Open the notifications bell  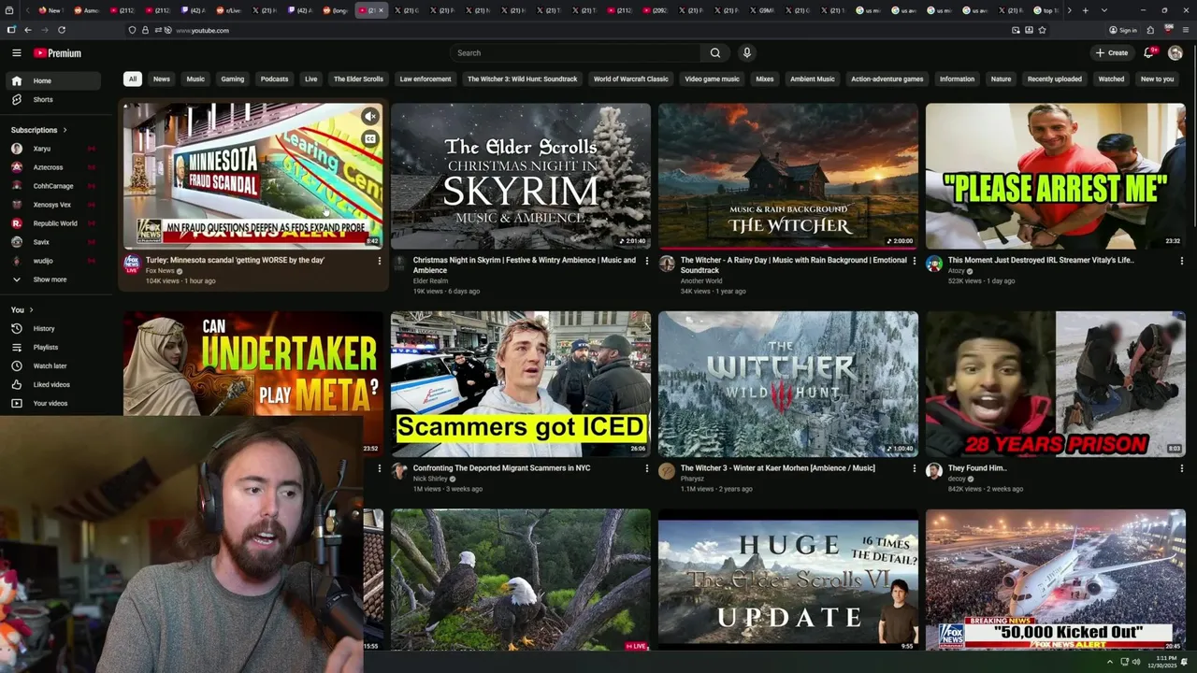coord(1148,53)
